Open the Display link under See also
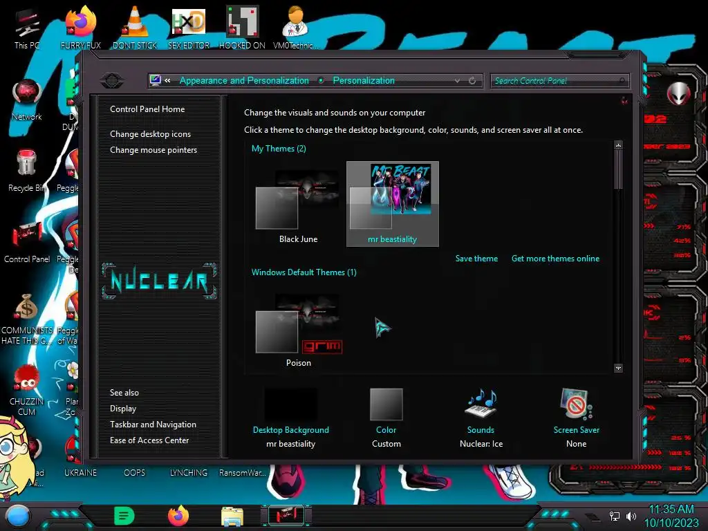The width and height of the screenshot is (708, 531). [123, 409]
